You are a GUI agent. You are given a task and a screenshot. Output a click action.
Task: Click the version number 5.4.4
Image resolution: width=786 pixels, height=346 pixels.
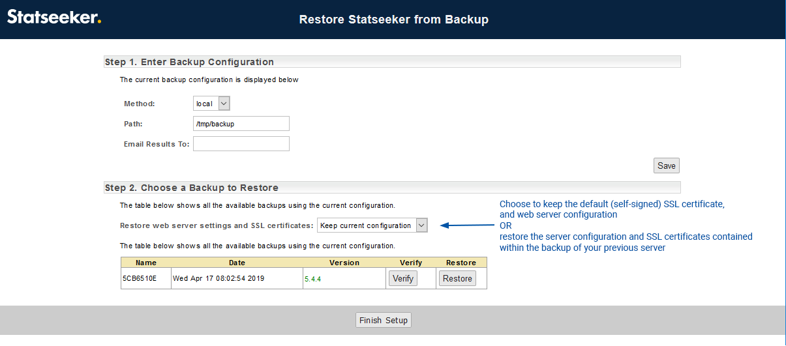click(x=313, y=279)
